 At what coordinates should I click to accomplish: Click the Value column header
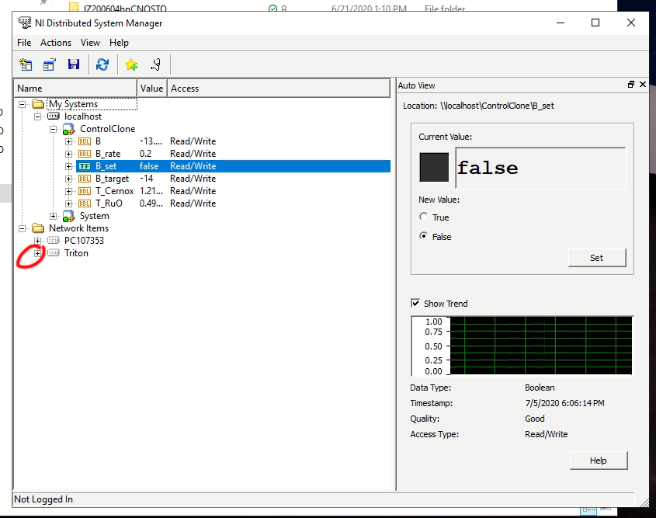(152, 89)
